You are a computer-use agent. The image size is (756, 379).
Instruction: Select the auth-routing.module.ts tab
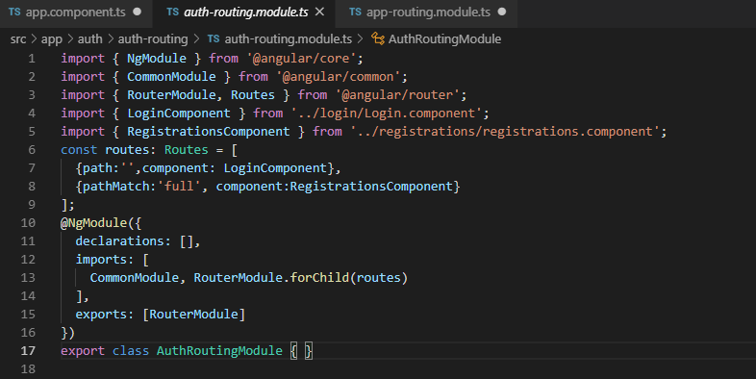point(246,13)
